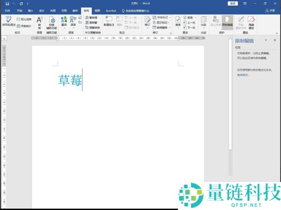The image size is (281, 210).
Task: Click the 字数统计 word count button
Action: click(x=24, y=26)
